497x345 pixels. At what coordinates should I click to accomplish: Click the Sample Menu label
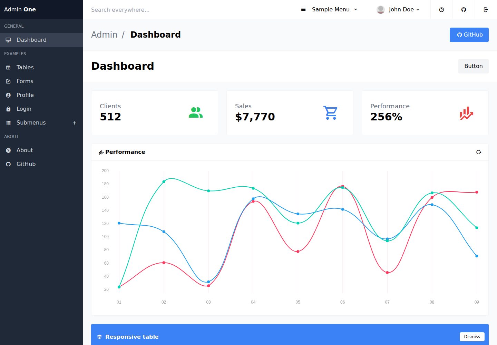point(331,10)
